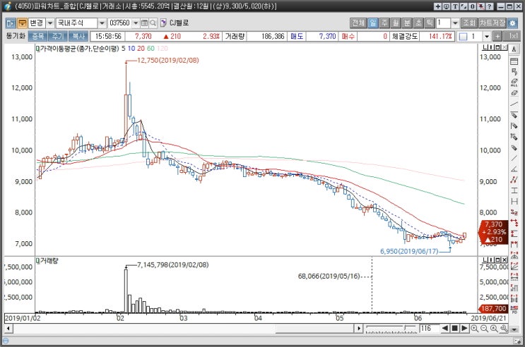Click the question mark help icon
The image size is (525, 347).
coord(490,6)
